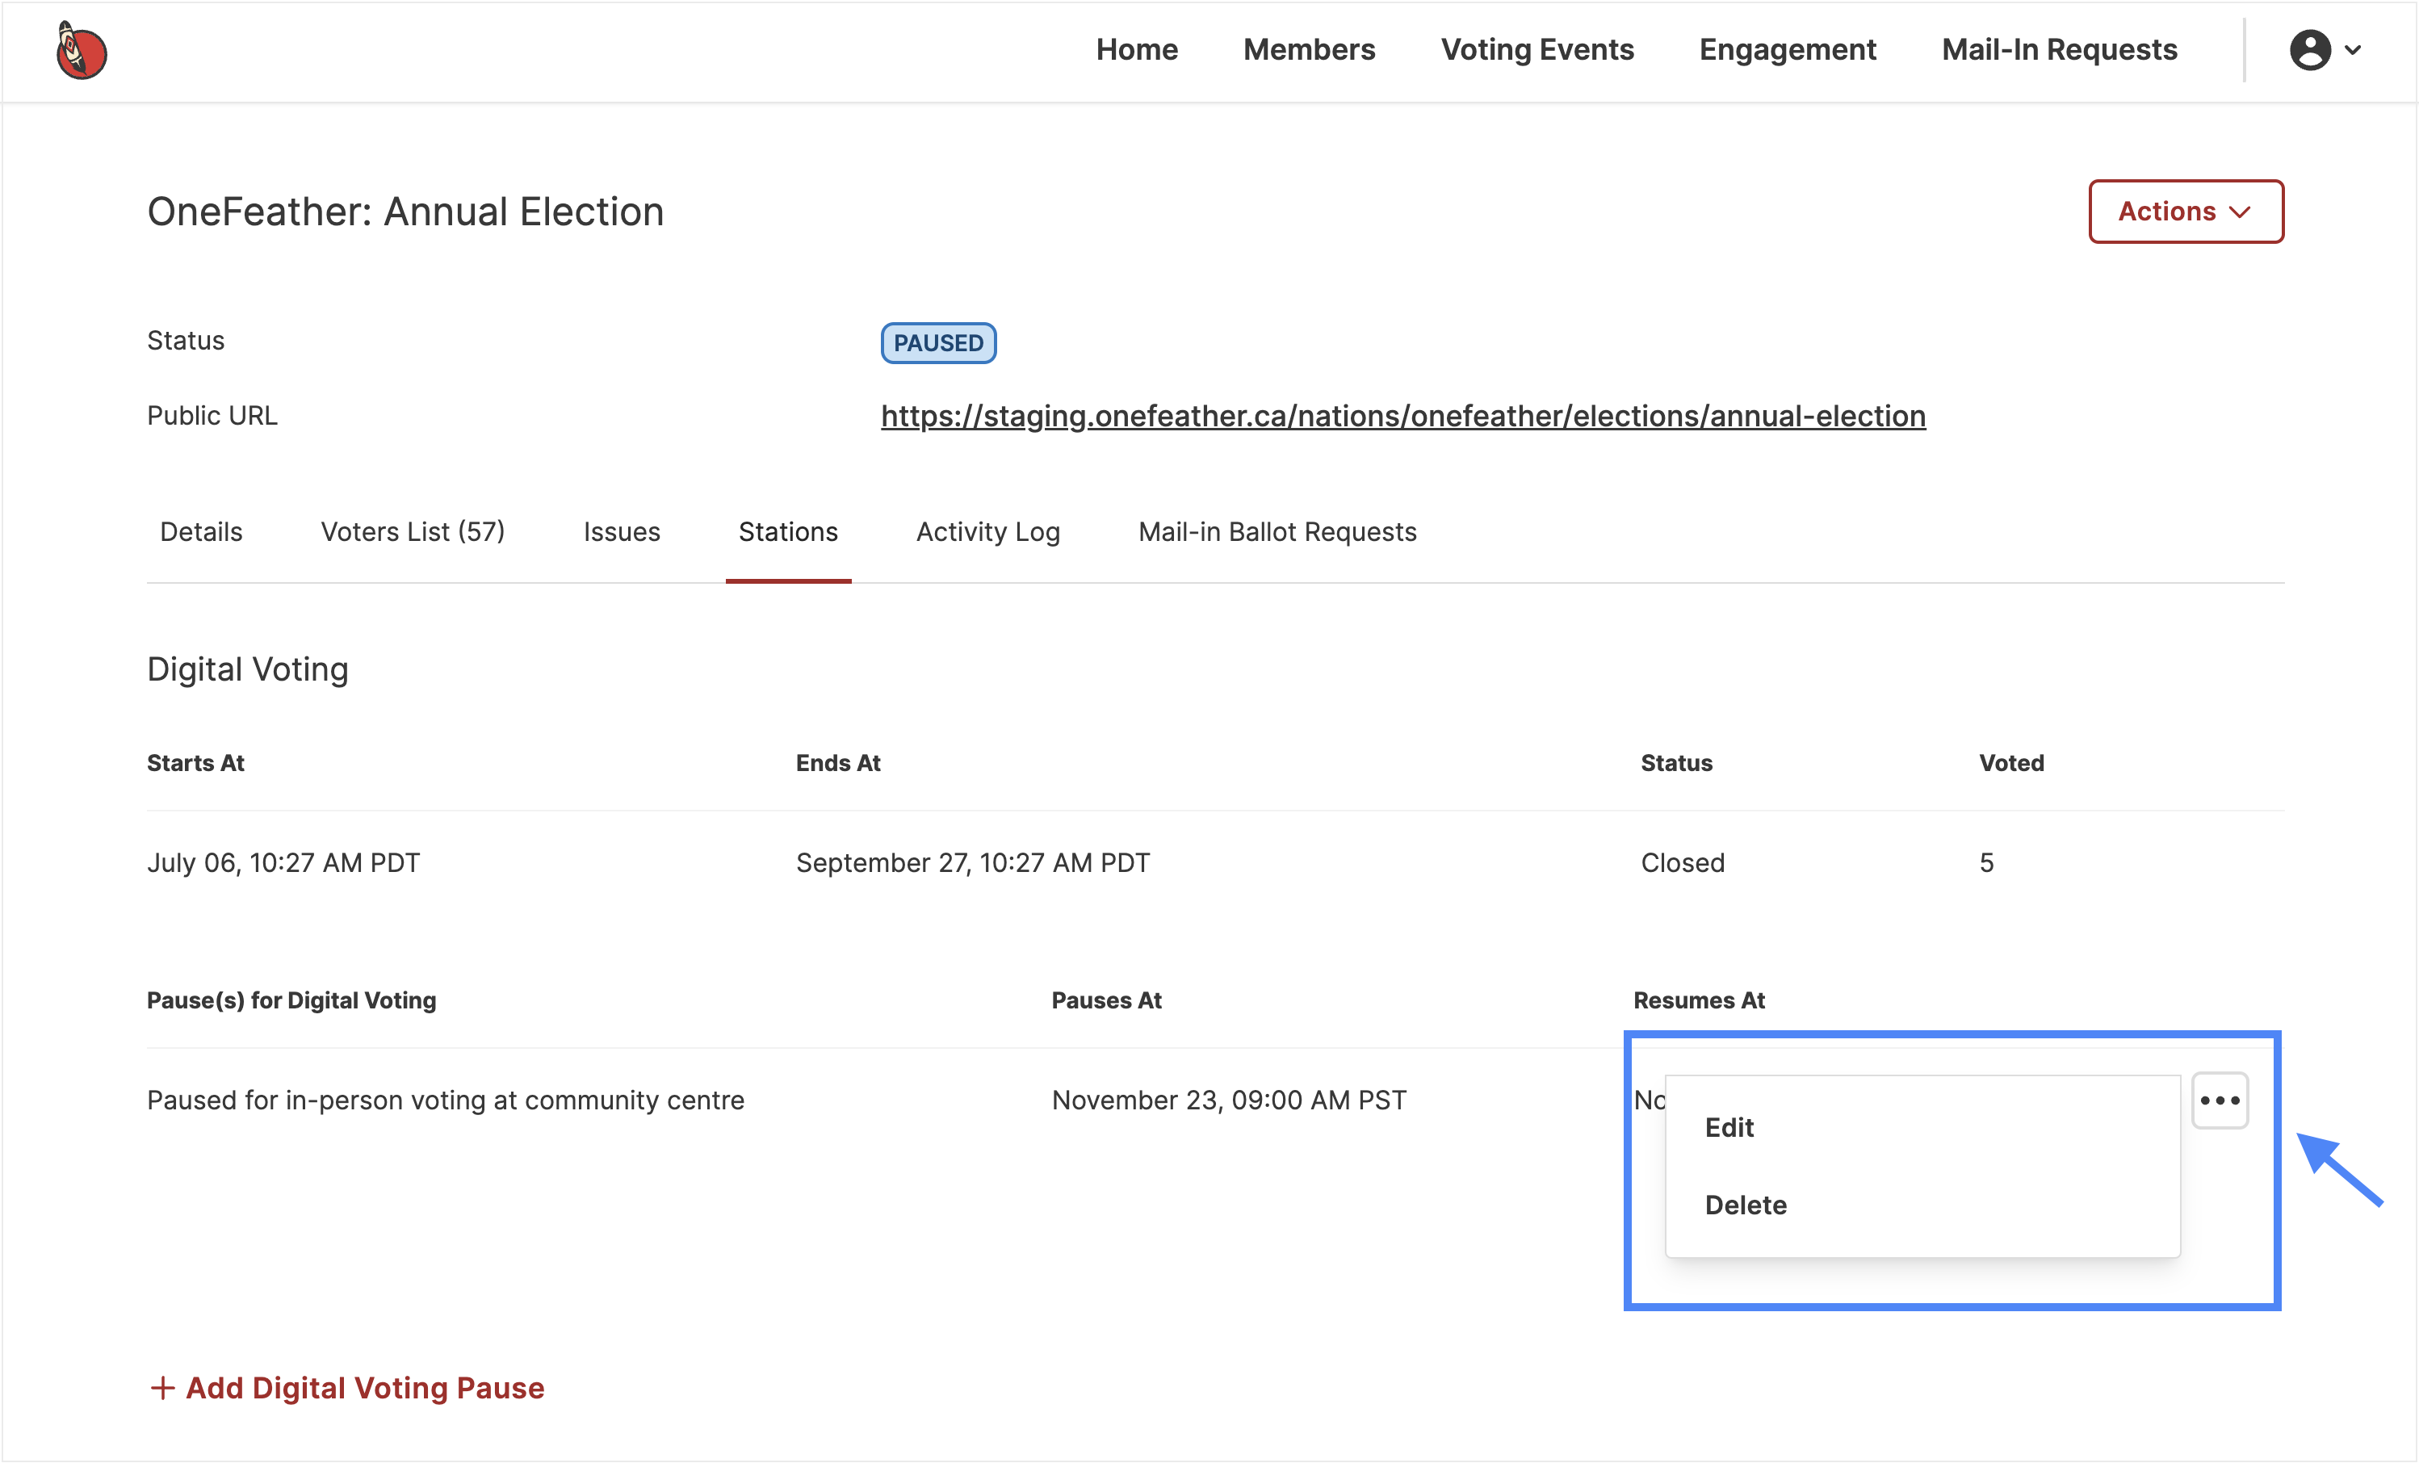
Task: Click the 'Pause(s) for Digital Voting' header
Action: [x=291, y=1000]
